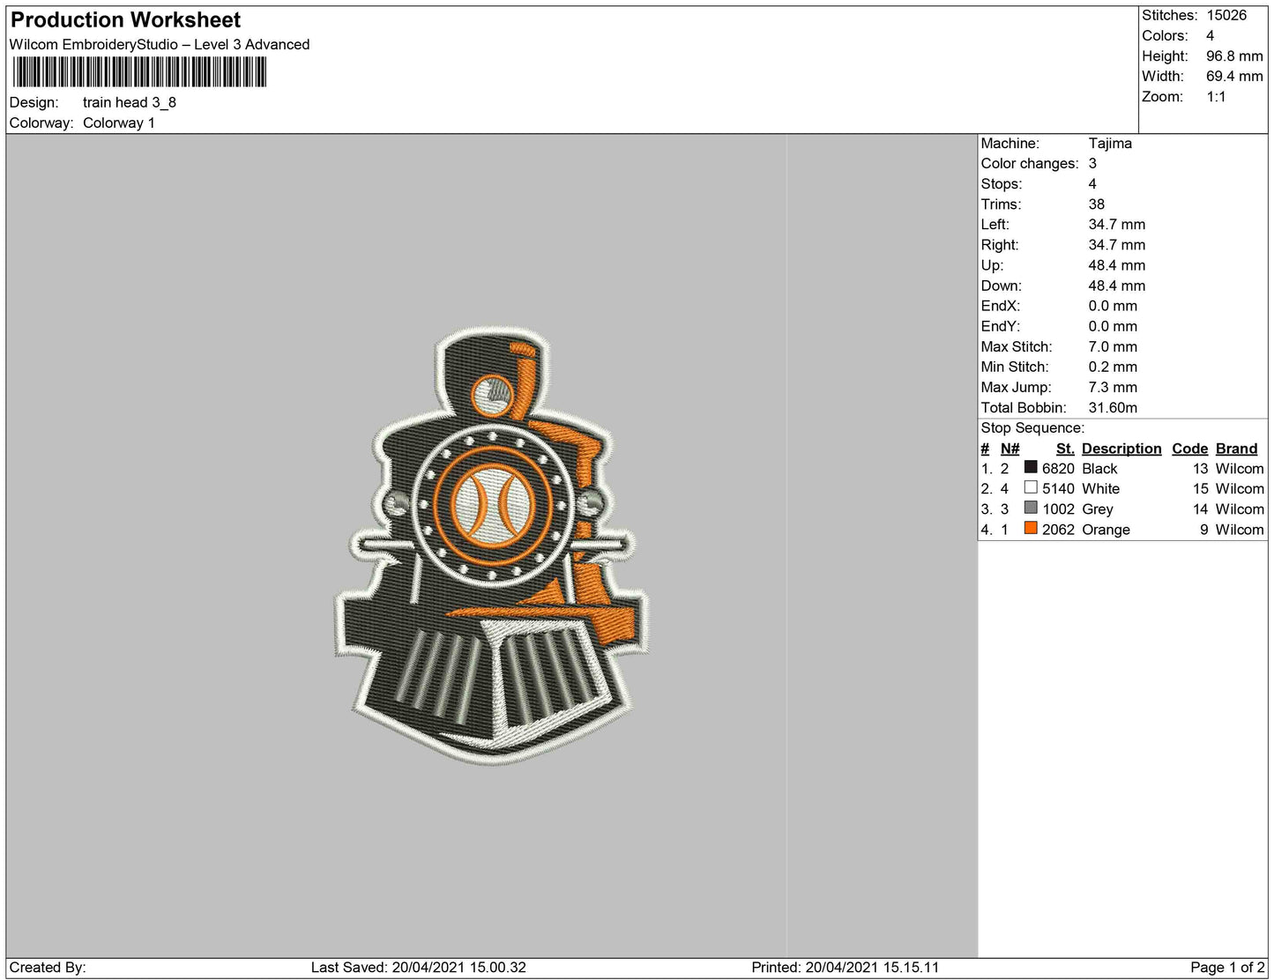1274x980 pixels.
Task: Click the stitch count '6820' in the Black row
Action: point(1058,468)
